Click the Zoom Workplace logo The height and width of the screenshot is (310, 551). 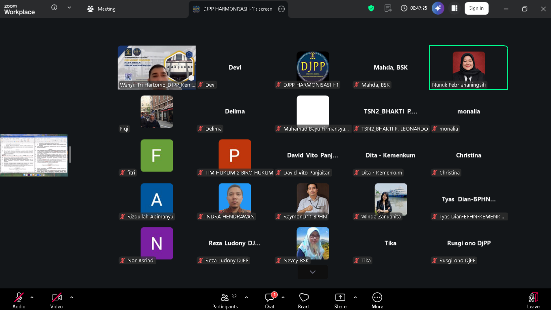click(x=19, y=9)
